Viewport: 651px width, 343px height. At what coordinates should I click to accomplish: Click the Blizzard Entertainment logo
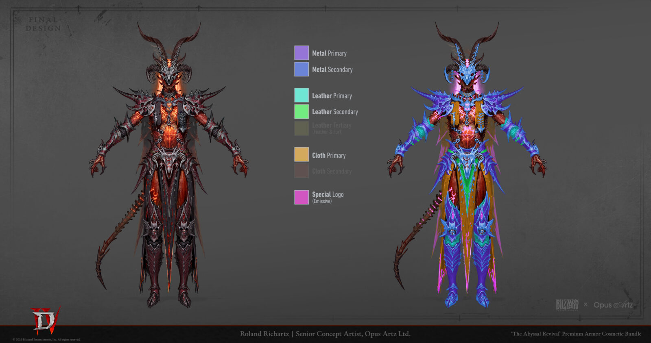tap(567, 305)
